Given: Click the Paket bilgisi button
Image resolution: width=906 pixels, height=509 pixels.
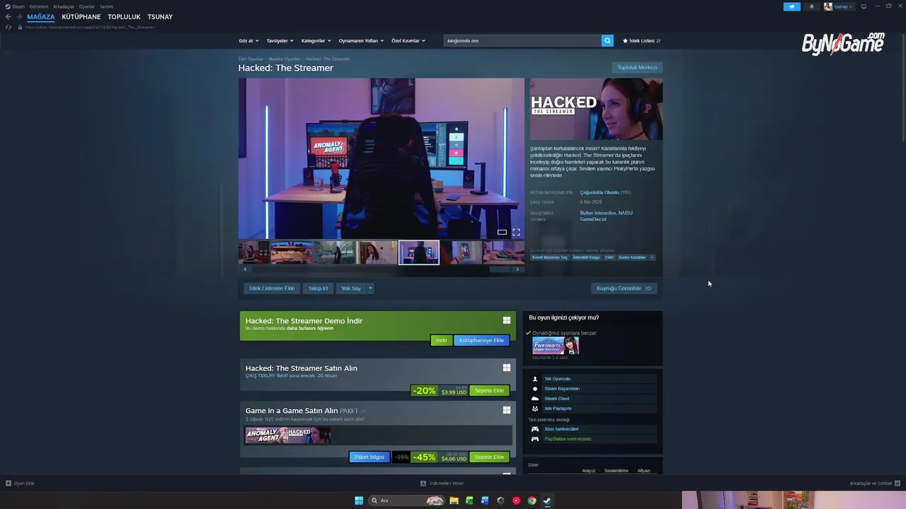Looking at the screenshot, I should (369, 457).
